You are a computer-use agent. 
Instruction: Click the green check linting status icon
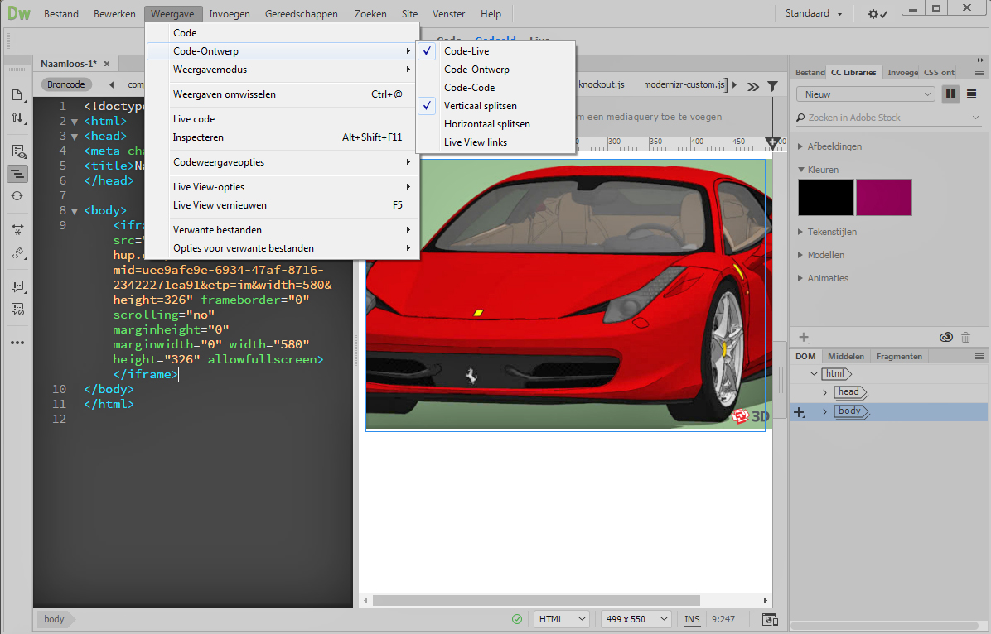[x=517, y=619]
